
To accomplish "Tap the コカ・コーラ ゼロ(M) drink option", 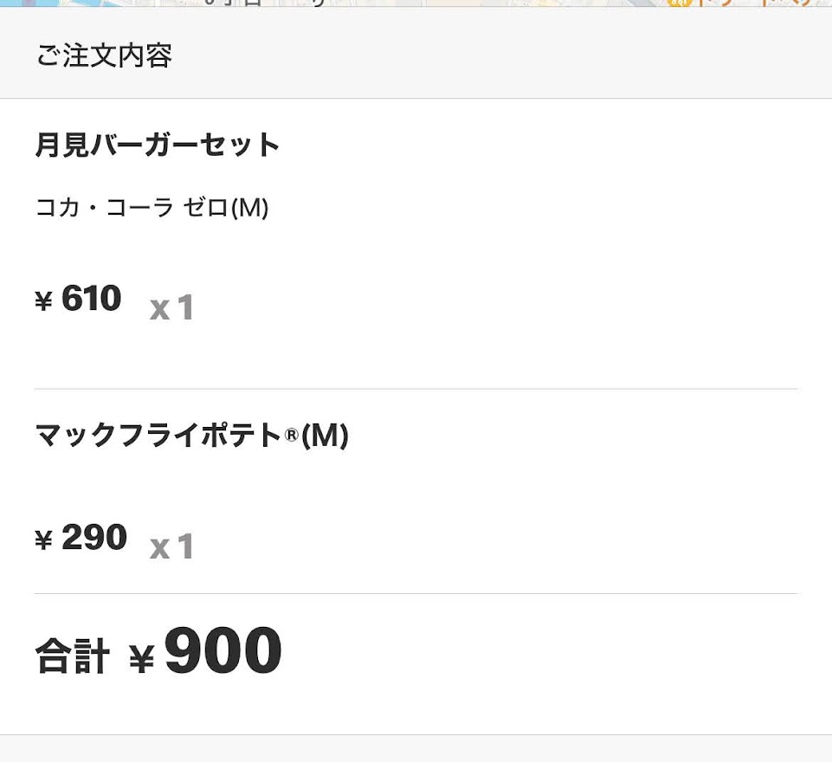I will 152,208.
